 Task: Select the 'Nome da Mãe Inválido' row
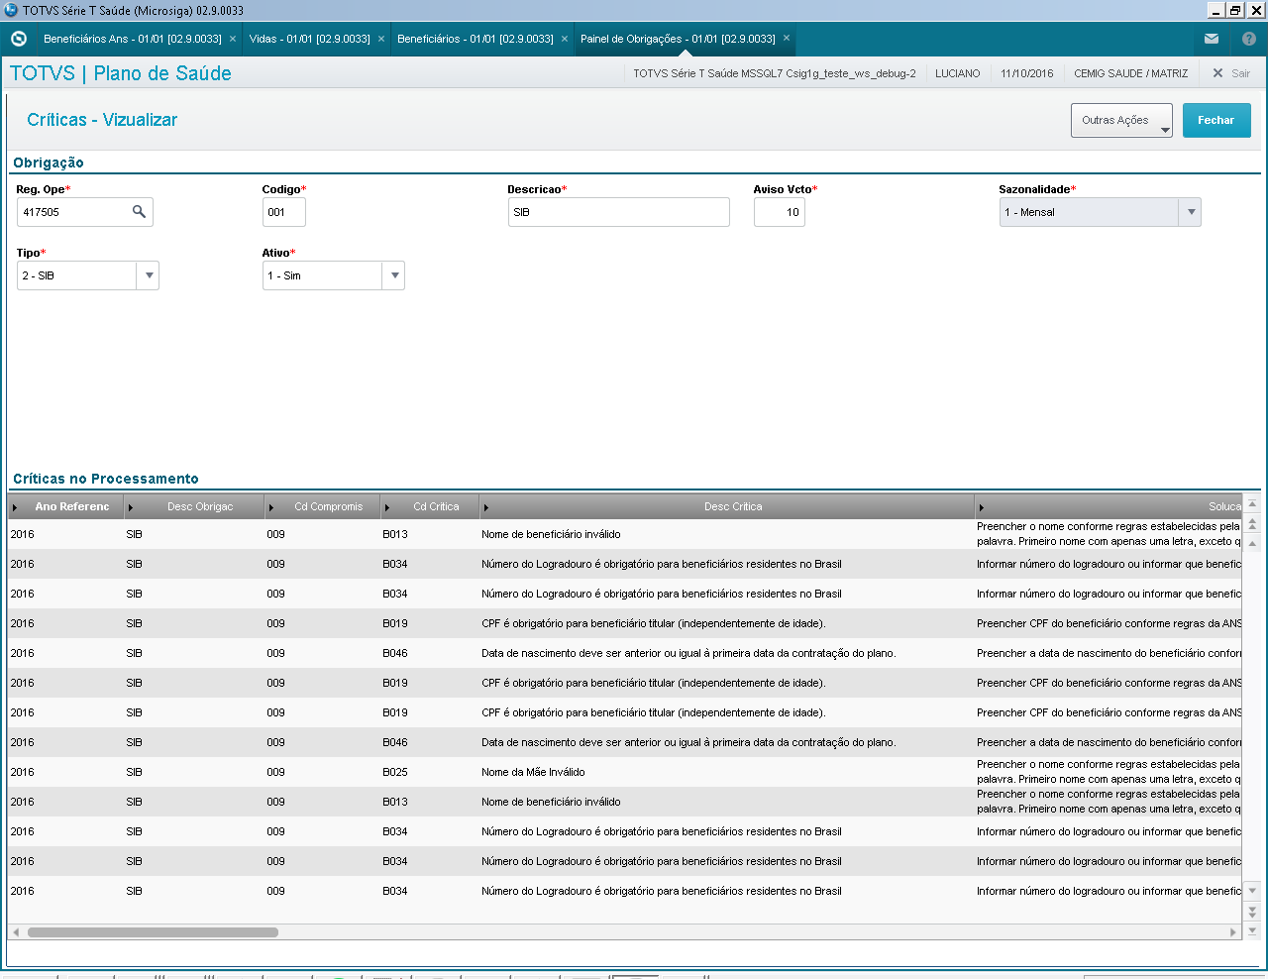[x=625, y=772]
